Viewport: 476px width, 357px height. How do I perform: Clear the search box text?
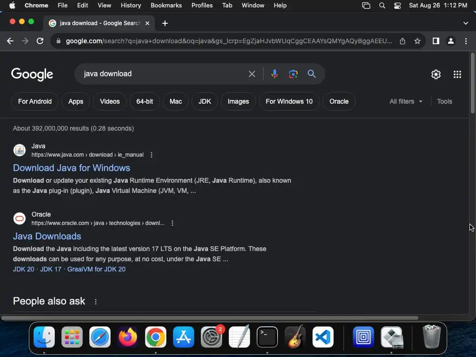pyautogui.click(x=251, y=74)
